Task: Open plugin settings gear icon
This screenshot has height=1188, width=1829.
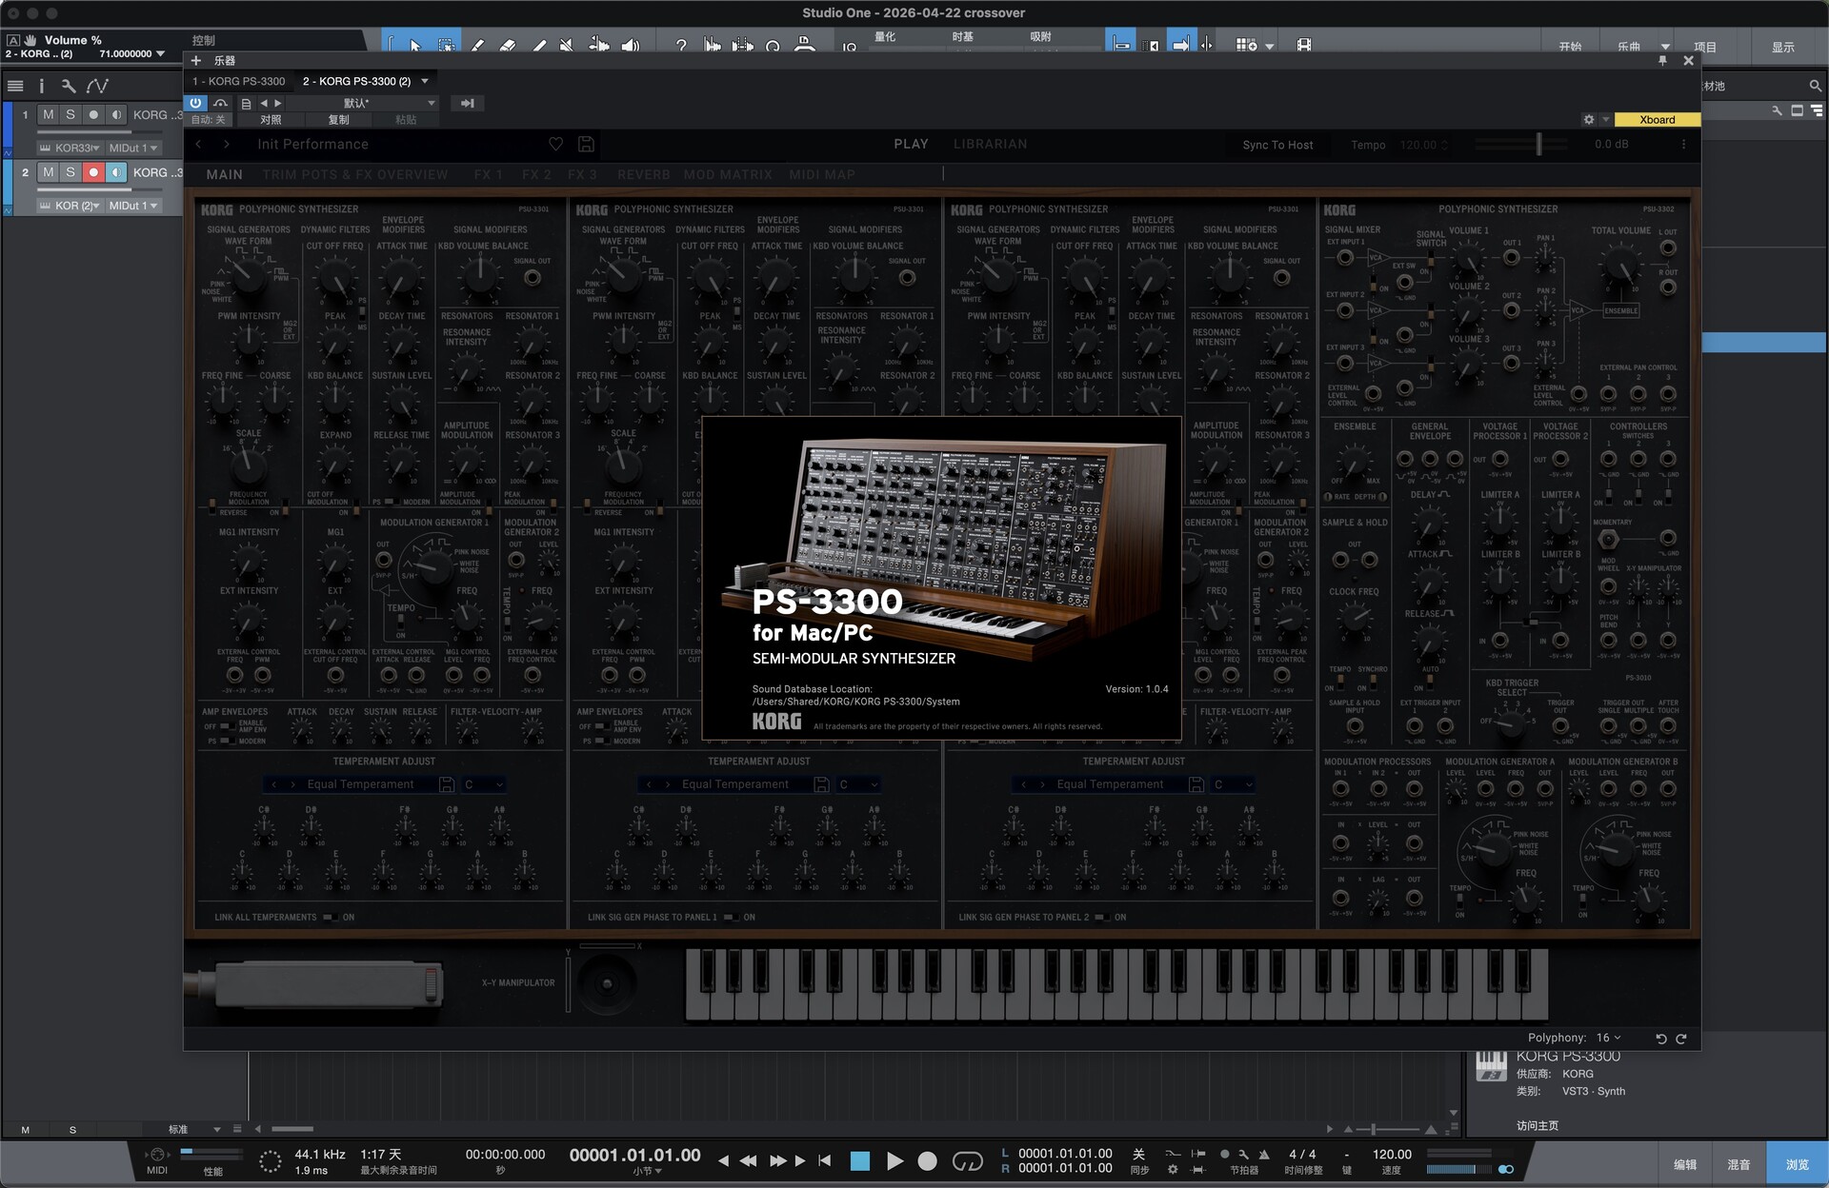Action: [x=1588, y=120]
